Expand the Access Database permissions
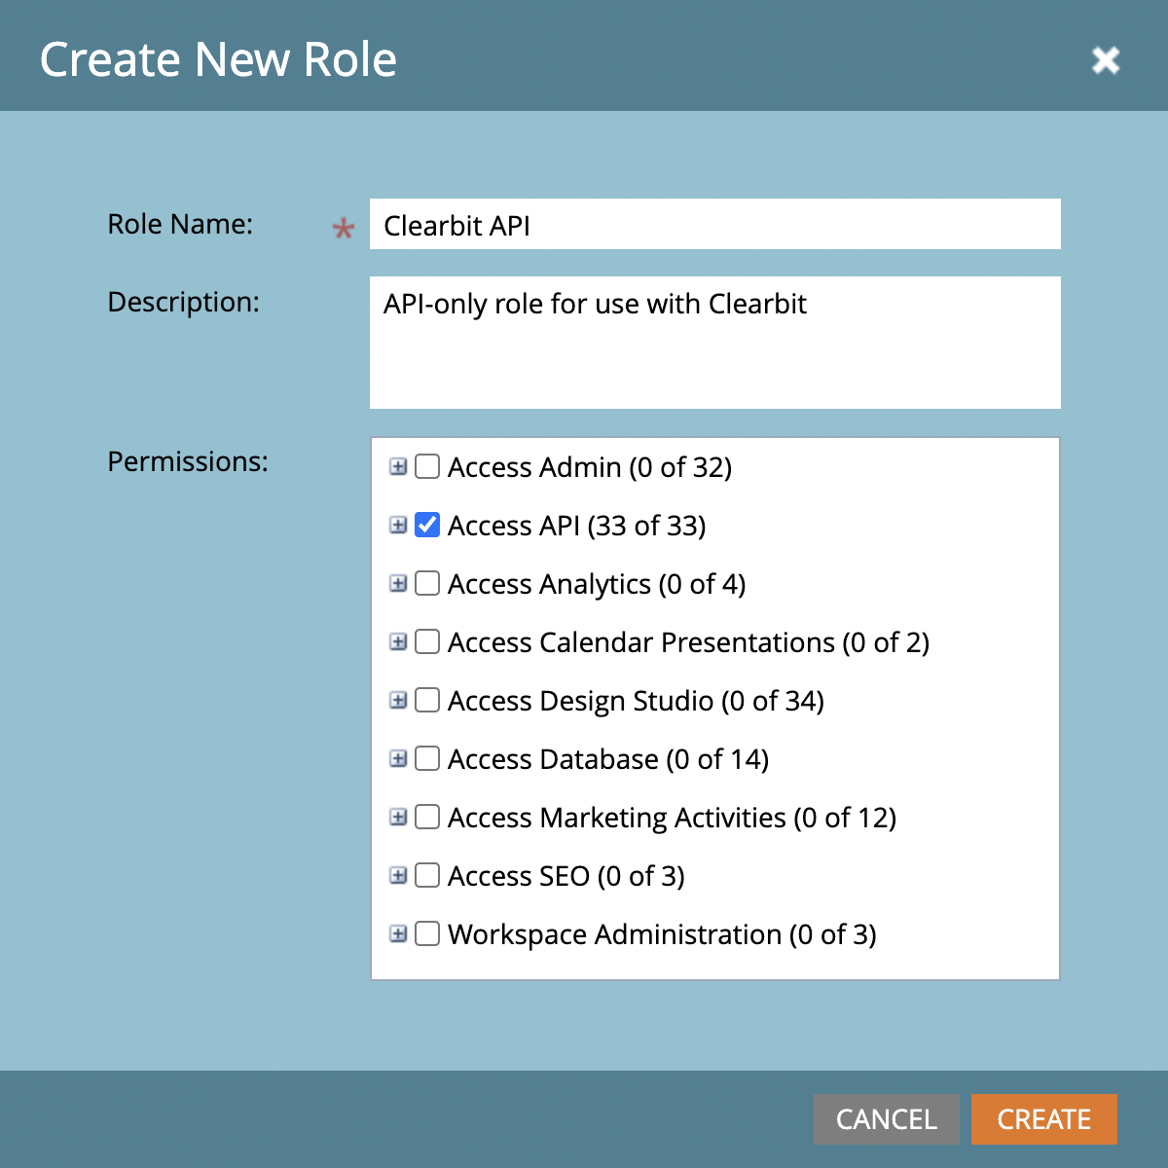Screen dimensions: 1168x1168 pos(398,758)
